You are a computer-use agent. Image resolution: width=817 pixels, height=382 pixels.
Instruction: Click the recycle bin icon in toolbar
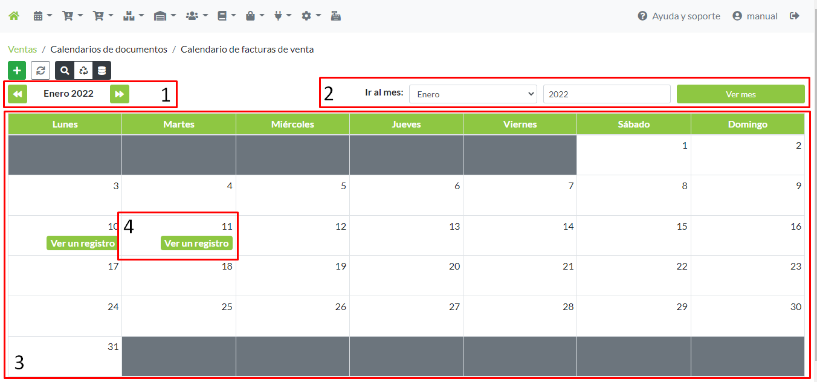point(83,70)
